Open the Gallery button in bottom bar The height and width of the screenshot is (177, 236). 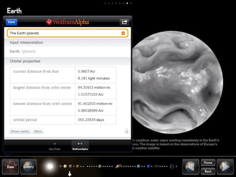[x=29, y=167]
